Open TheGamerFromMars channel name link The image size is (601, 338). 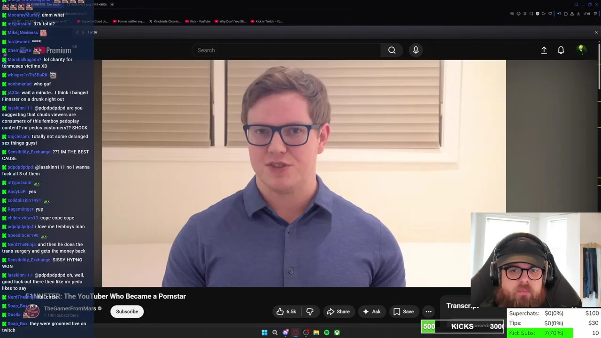click(x=70, y=308)
